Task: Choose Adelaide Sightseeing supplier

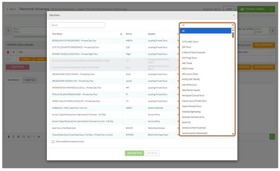Action: tap(191, 112)
